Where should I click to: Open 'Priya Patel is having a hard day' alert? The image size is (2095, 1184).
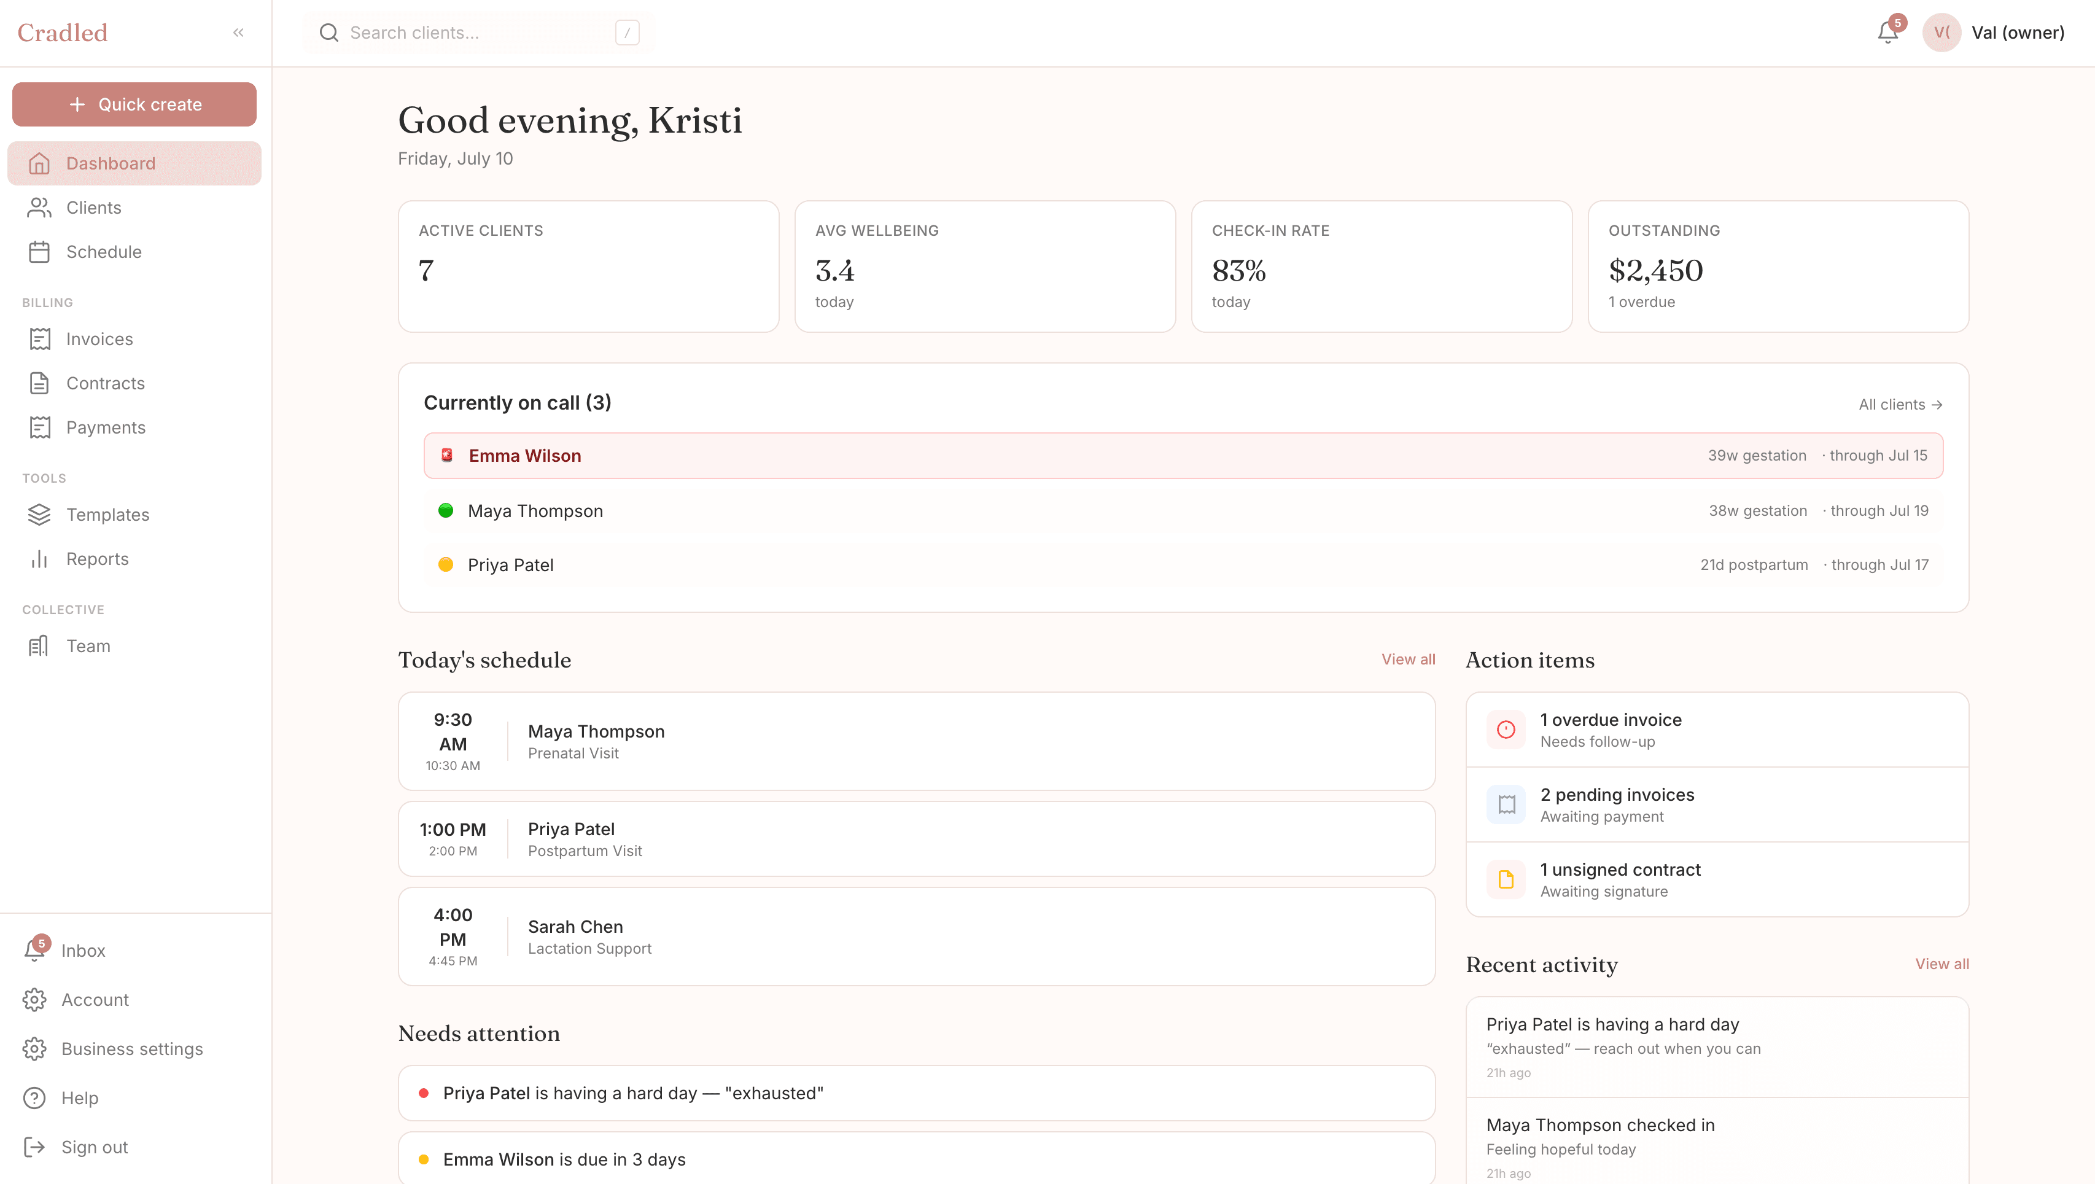click(x=917, y=1094)
